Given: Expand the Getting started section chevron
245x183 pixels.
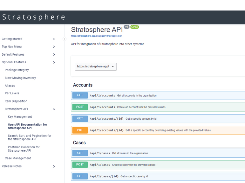Looking at the screenshot, I should (54, 39).
